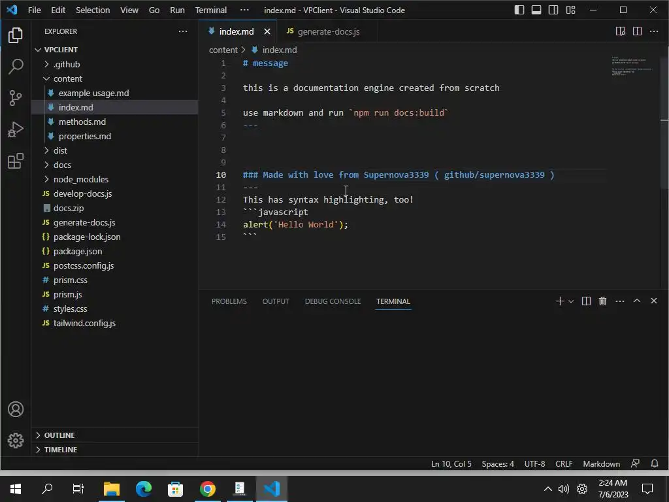Open the terminal launch profile dropdown
The image size is (669, 502).
click(x=571, y=301)
